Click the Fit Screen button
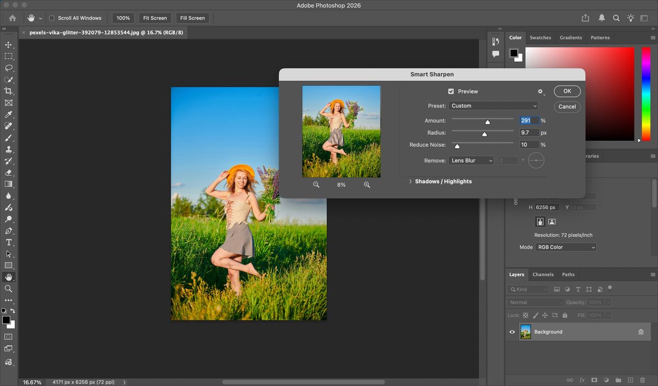 tap(155, 18)
